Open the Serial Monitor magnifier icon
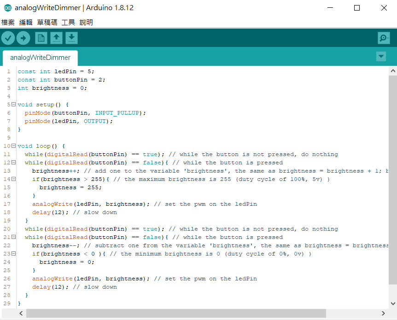397x320 pixels. coord(383,38)
